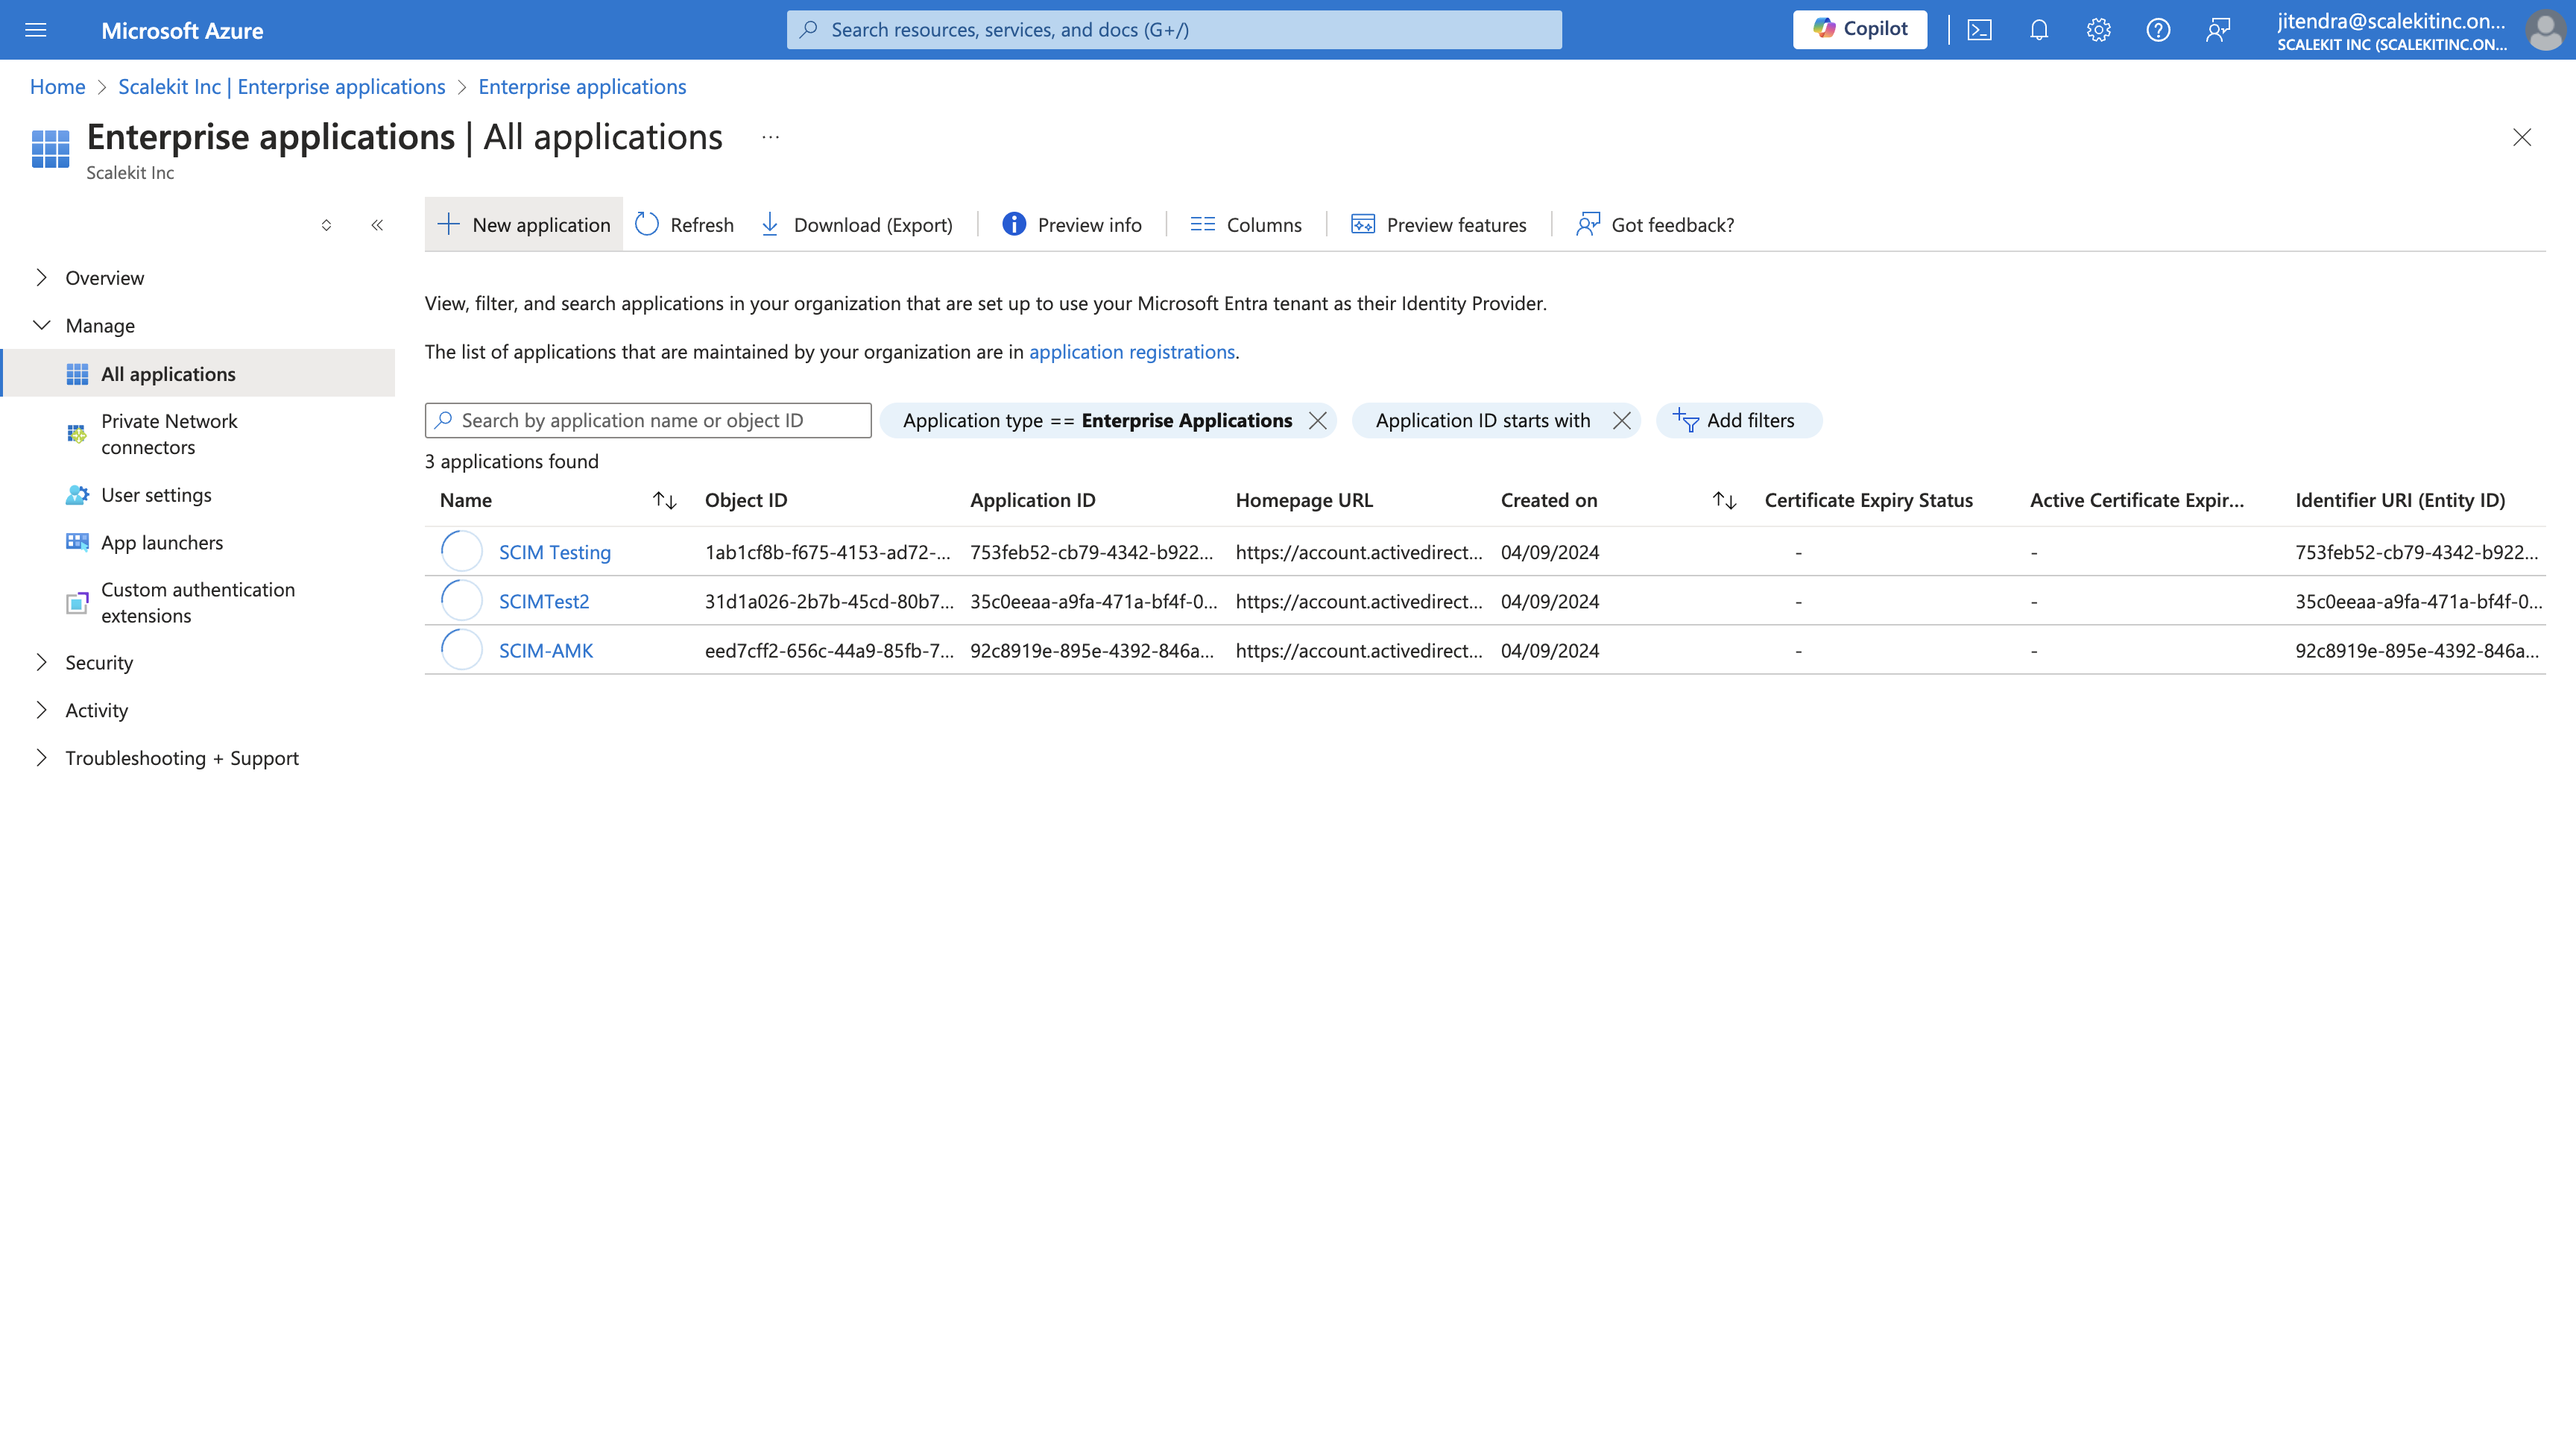This screenshot has height=1430, width=2576.
Task: Open Scalekit Inc | Enterprise applications breadcrumb
Action: click(x=281, y=86)
